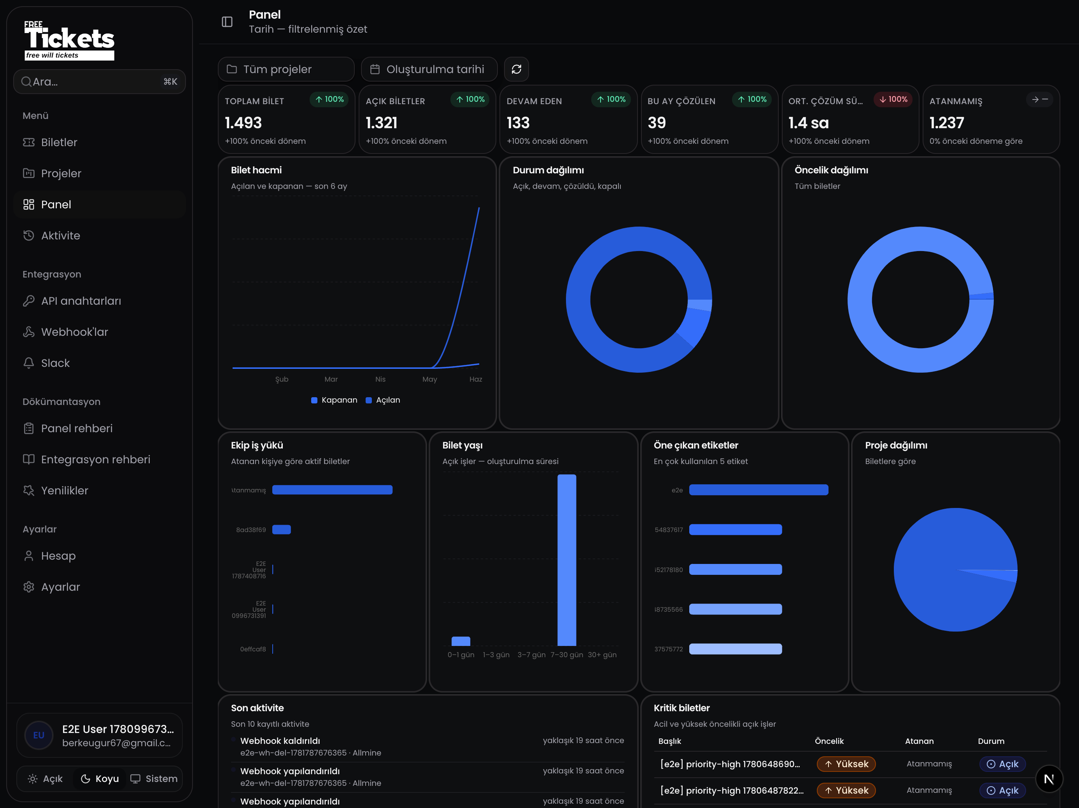
Task: Expand the Oluşturulma tarihi date picker
Action: 429,69
